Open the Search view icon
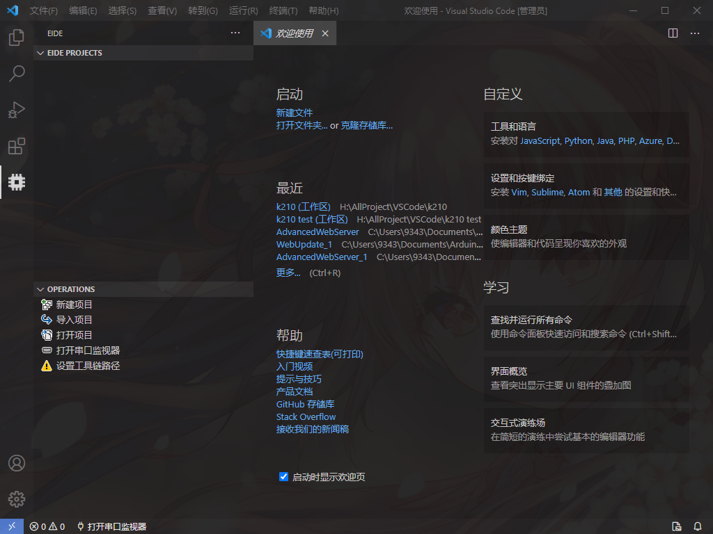This screenshot has height=534, width=713. (17, 74)
